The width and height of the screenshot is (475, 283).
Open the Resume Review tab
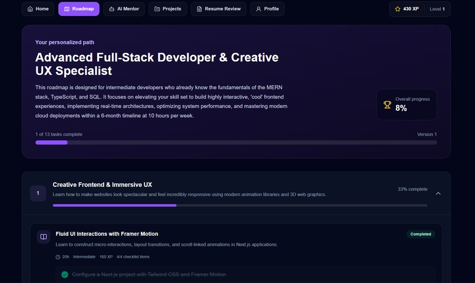(x=219, y=9)
